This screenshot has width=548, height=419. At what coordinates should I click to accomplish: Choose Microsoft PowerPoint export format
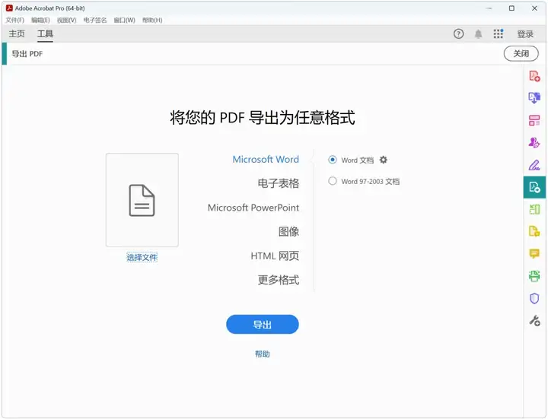[253, 208]
